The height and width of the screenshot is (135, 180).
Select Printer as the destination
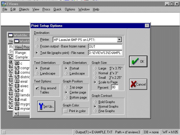[37, 40]
